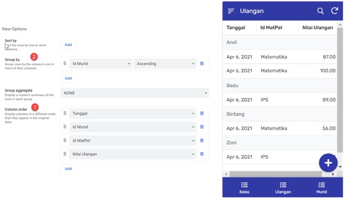Viewport: 345px width, 202px height.
Task: Open the Group aggregate NONE dropdown
Action: pos(134,93)
